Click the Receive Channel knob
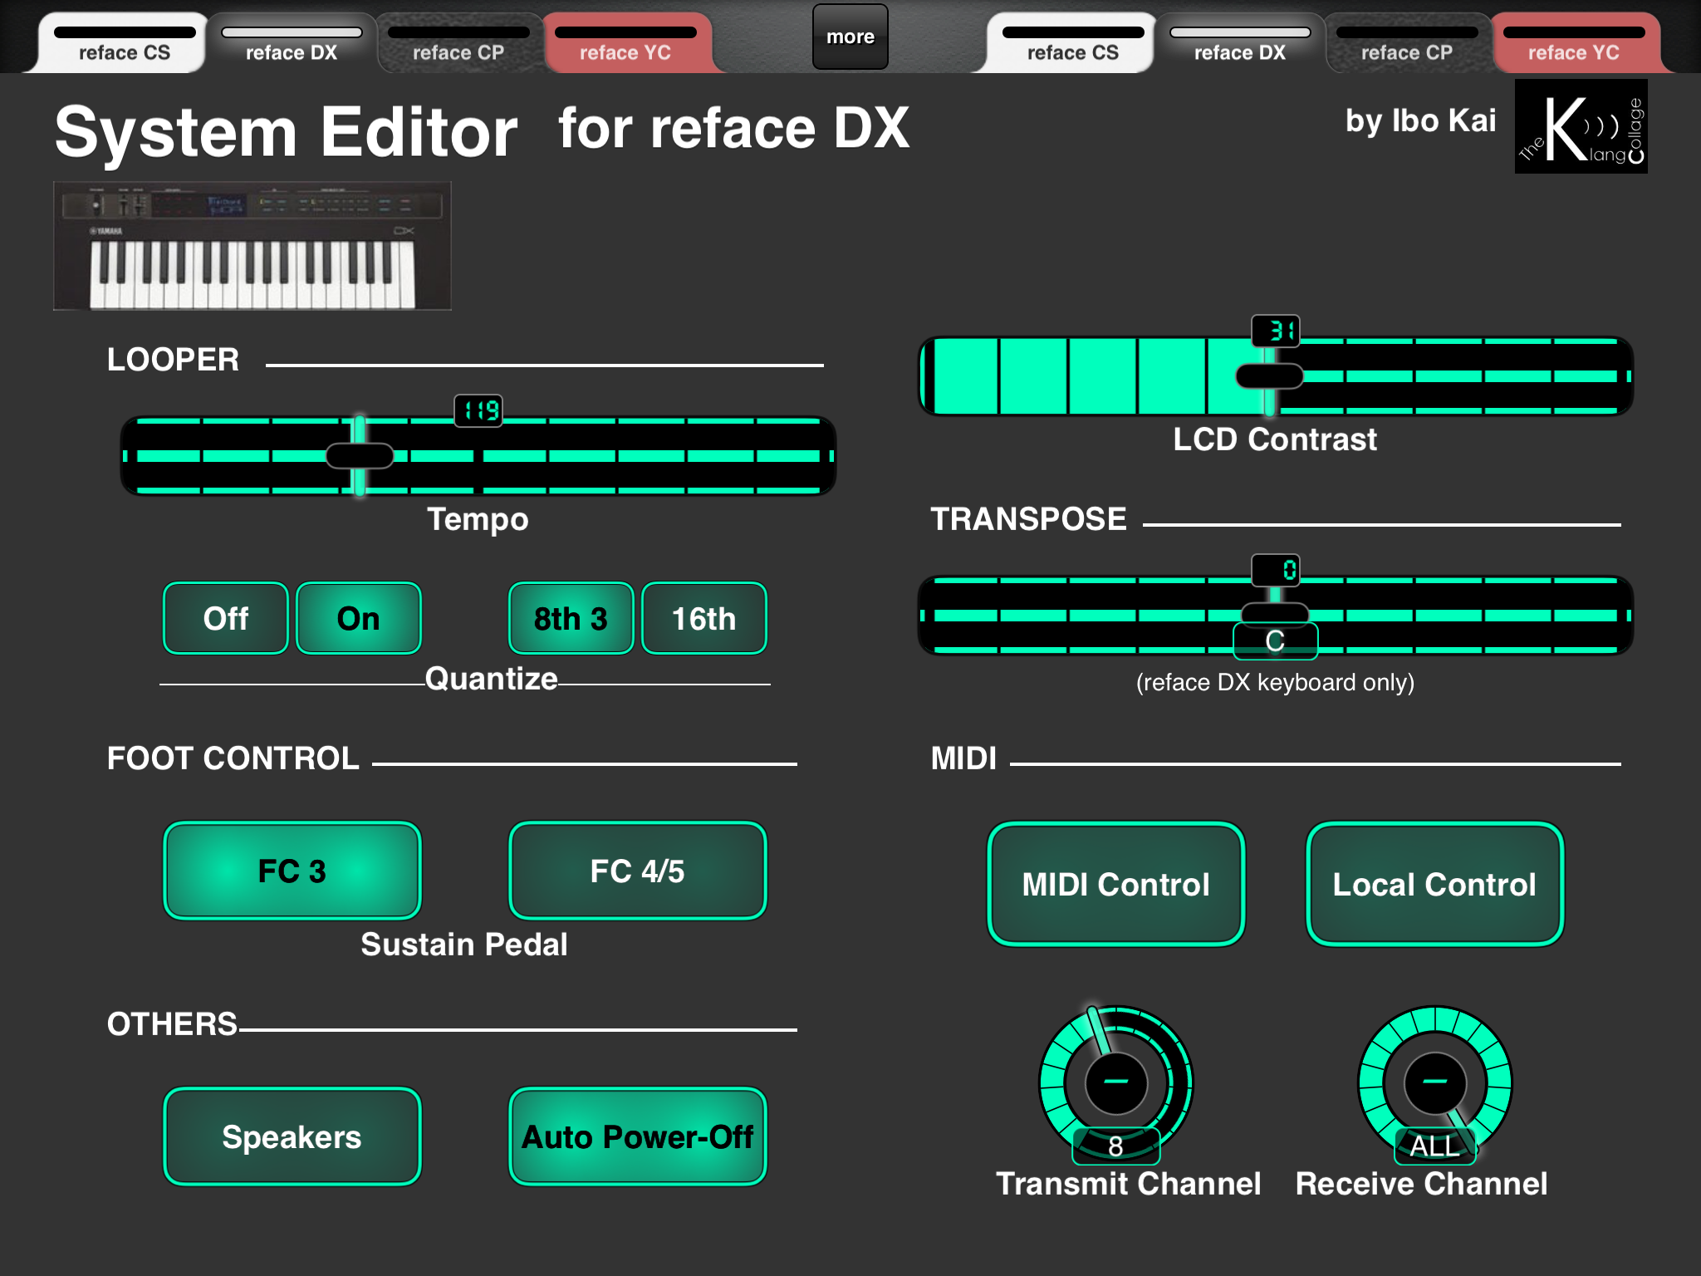This screenshot has width=1701, height=1276. point(1434,1082)
